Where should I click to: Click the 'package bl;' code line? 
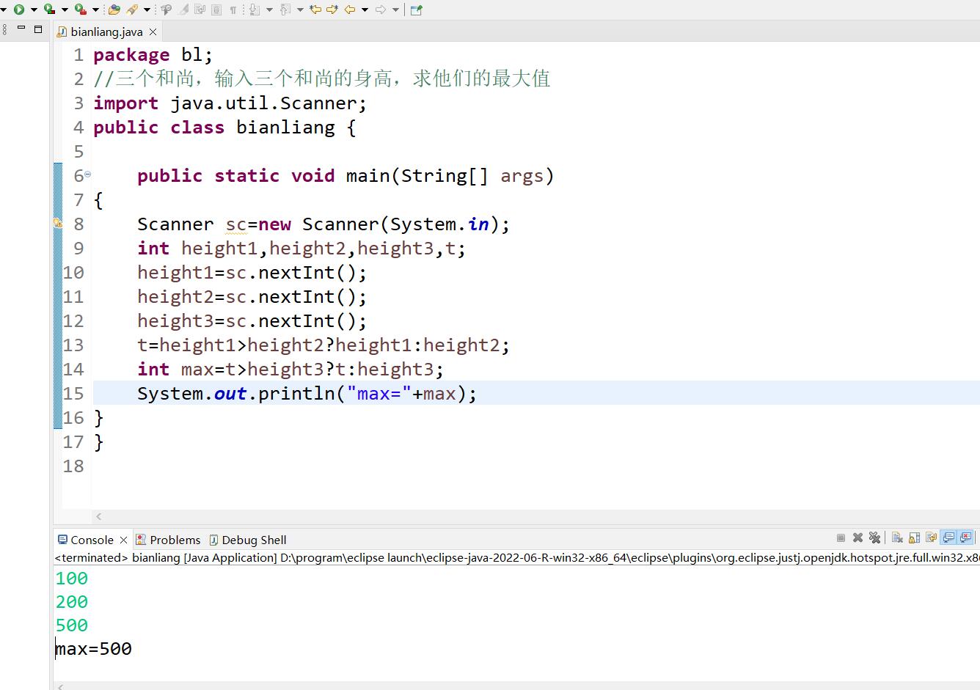coord(153,55)
